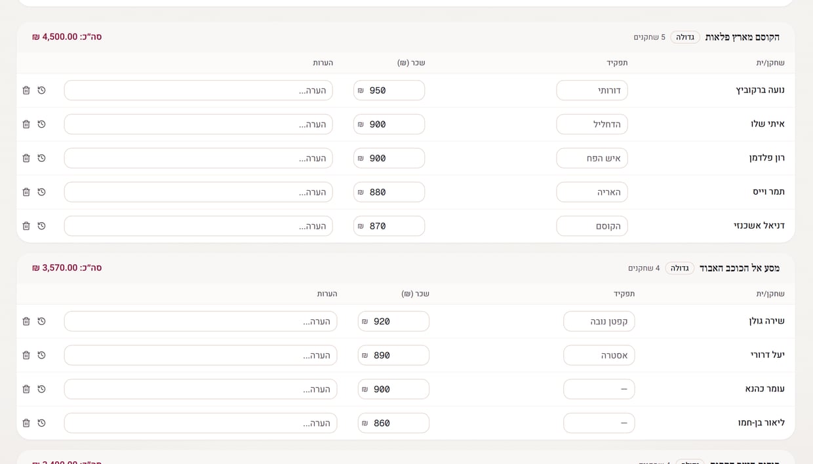
Task: Click the role field containing קפטן נובה
Action: coord(599,321)
